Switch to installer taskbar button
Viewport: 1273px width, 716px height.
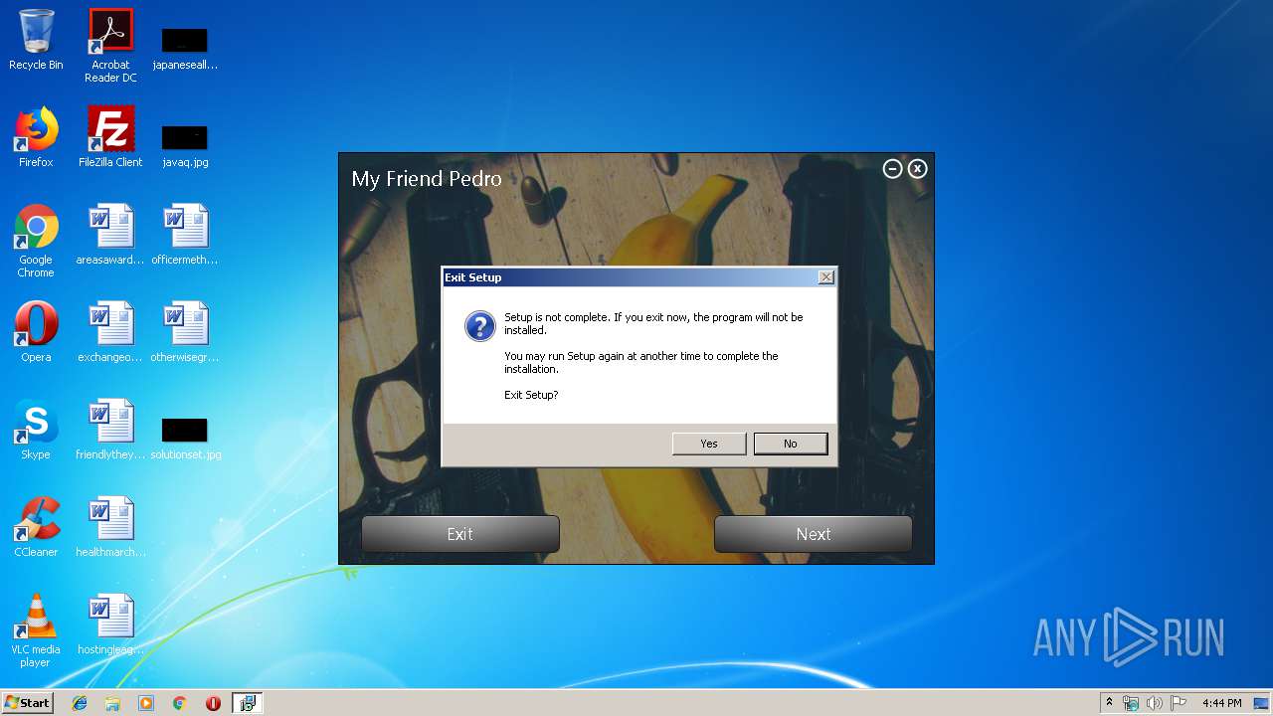pyautogui.click(x=248, y=703)
